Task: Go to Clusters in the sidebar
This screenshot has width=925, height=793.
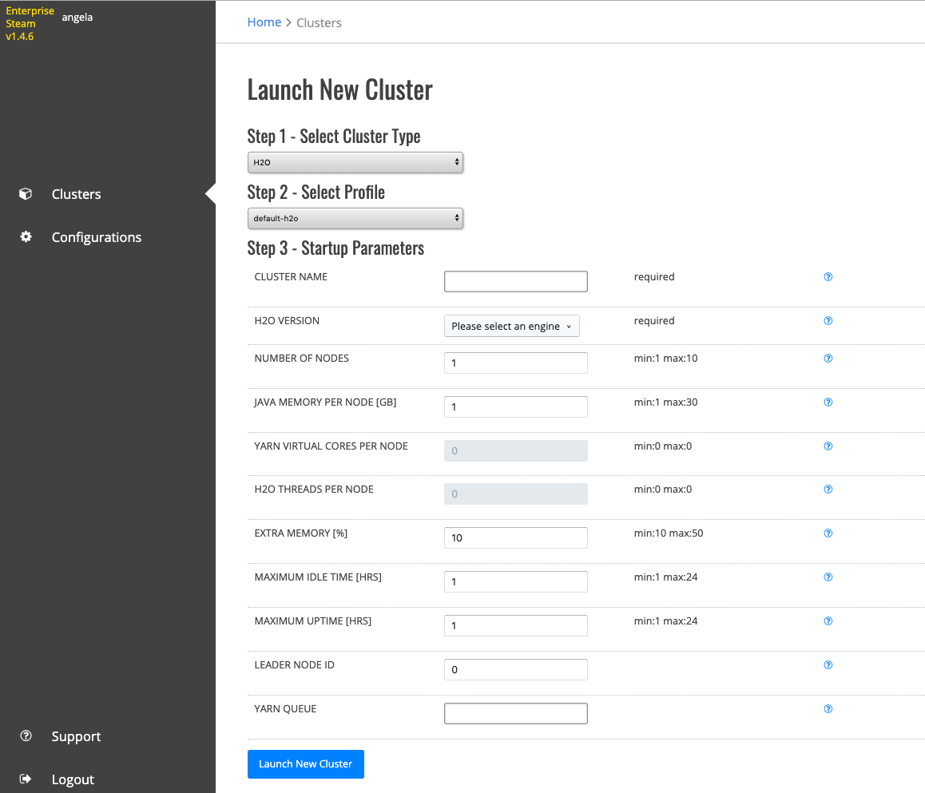Action: 76,194
